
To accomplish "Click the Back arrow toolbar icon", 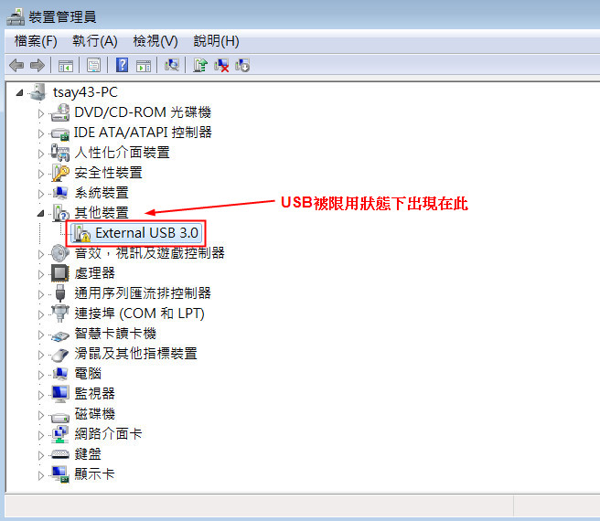I will [16, 66].
